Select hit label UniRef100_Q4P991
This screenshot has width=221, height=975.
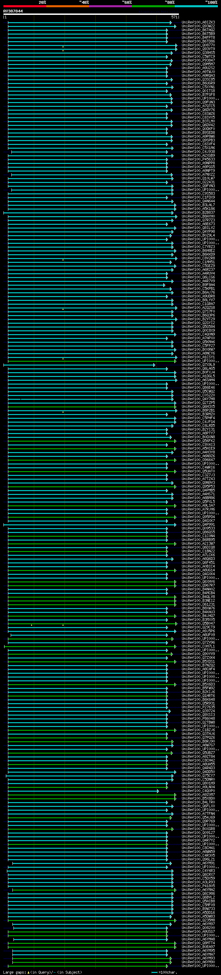point(198,525)
